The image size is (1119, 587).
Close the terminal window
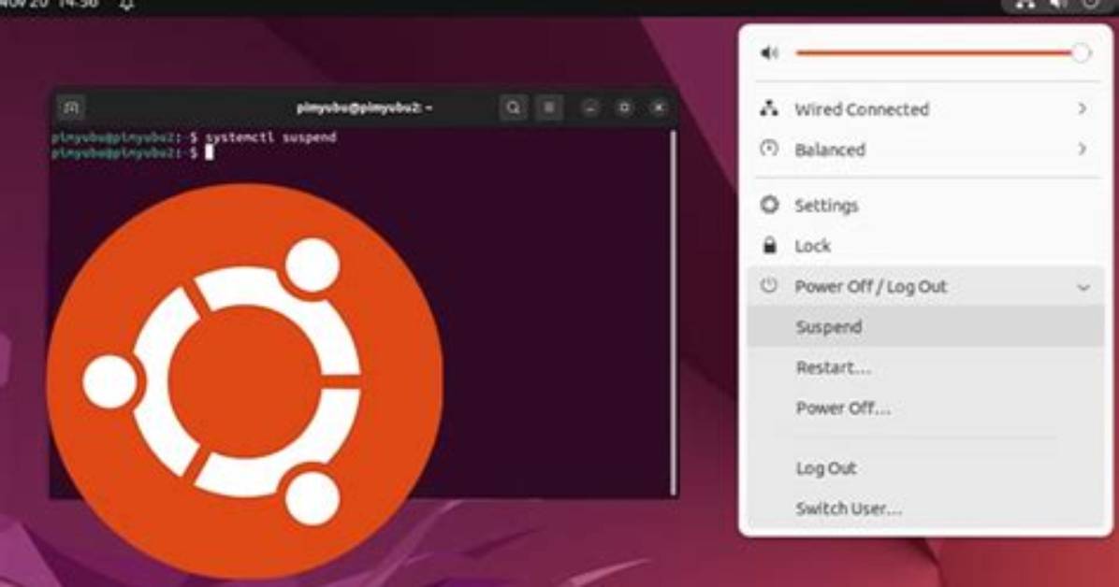(659, 107)
